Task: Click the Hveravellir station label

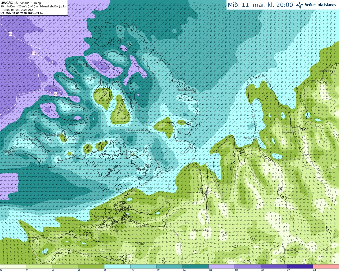Action: tap(291, 250)
